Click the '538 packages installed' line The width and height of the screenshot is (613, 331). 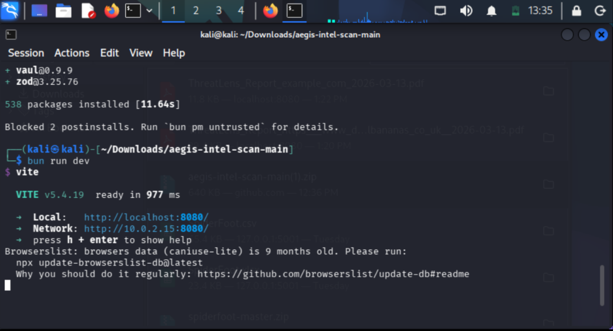coord(92,104)
